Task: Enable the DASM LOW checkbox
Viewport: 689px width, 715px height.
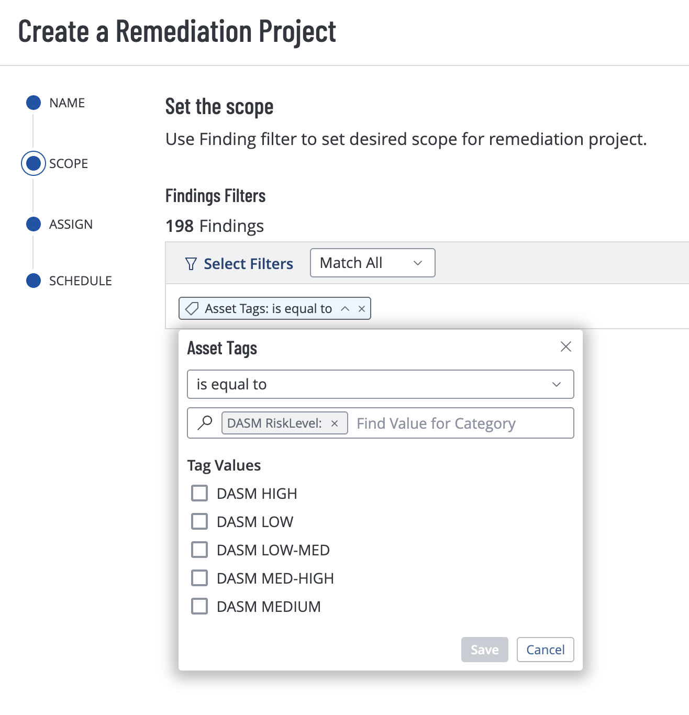Action: [x=199, y=521]
